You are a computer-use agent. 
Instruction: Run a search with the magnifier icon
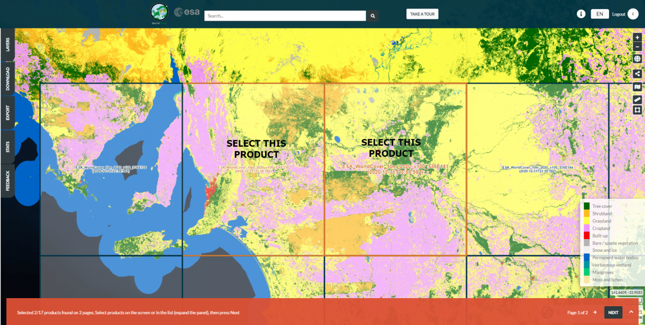(x=372, y=16)
